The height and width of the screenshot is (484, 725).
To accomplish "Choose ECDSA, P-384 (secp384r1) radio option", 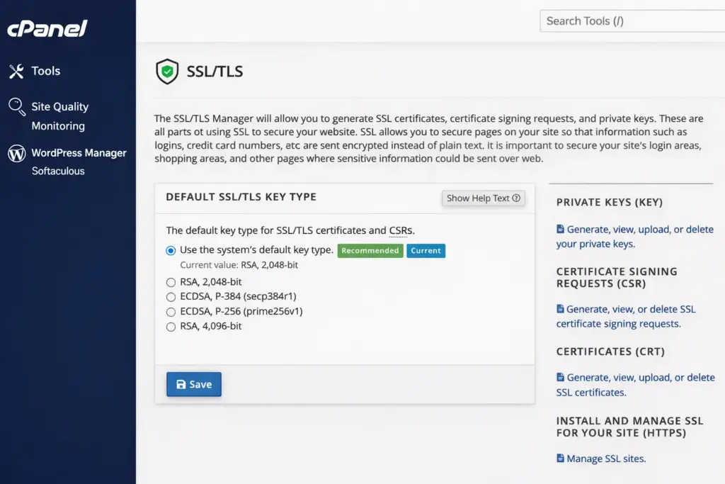I will [x=171, y=297].
